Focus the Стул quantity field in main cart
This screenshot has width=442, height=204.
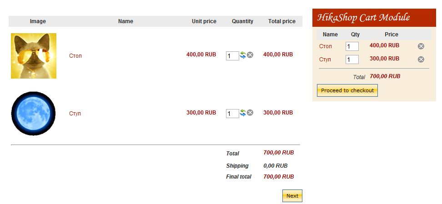[x=232, y=114]
